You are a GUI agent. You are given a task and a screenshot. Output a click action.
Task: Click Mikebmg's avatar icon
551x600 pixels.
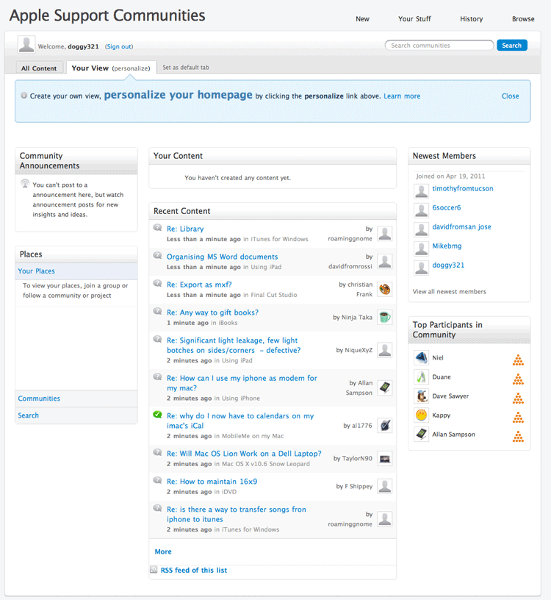point(422,249)
